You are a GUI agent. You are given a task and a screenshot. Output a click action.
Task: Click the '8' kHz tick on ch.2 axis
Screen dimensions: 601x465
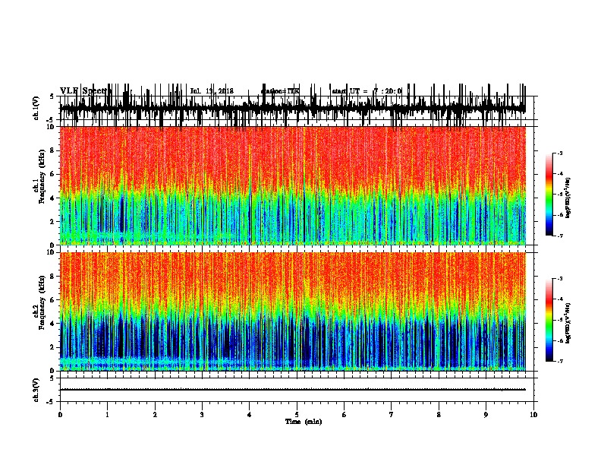click(x=53, y=277)
